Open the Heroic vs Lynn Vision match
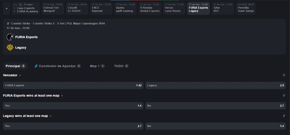 tap(174, 8)
